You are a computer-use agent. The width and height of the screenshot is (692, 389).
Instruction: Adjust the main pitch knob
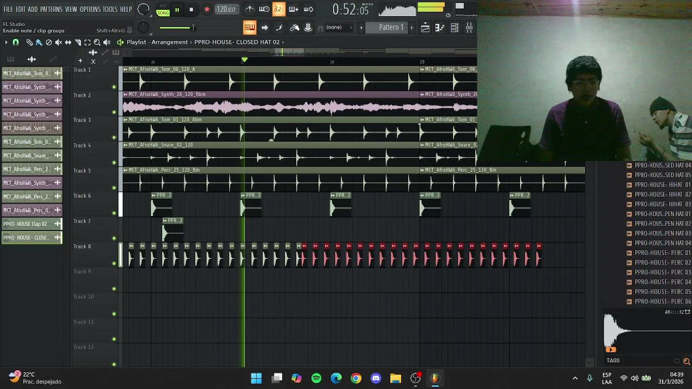(143, 28)
